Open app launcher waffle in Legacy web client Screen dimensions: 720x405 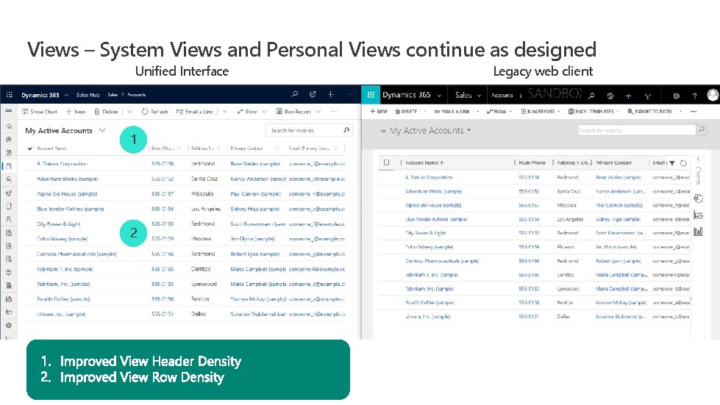pyautogui.click(x=371, y=95)
